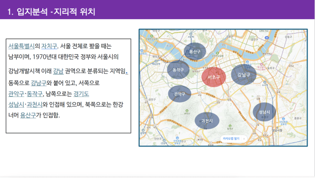Image resolution: width=315 pixels, height=178 pixels.
Task: Dismiss the 카카오맵 열기 popup with X
Action: [244, 139]
